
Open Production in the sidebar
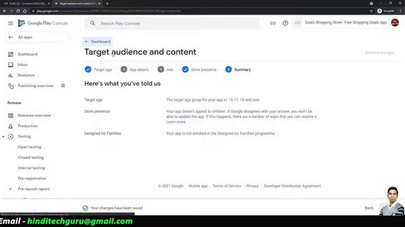[x=28, y=126]
